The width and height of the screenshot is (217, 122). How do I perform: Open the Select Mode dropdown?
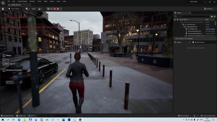coord(15,9)
